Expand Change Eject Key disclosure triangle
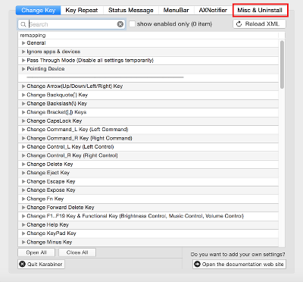 click(x=23, y=173)
